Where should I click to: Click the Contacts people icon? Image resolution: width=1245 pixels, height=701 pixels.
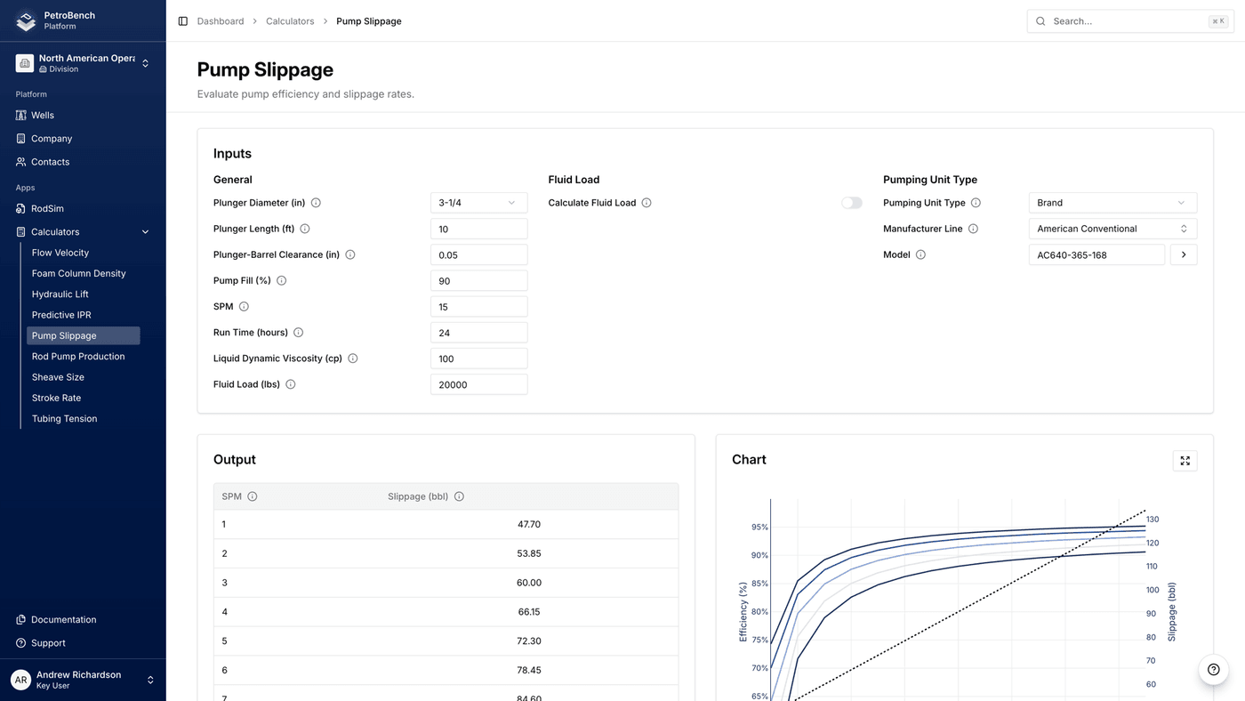point(20,161)
